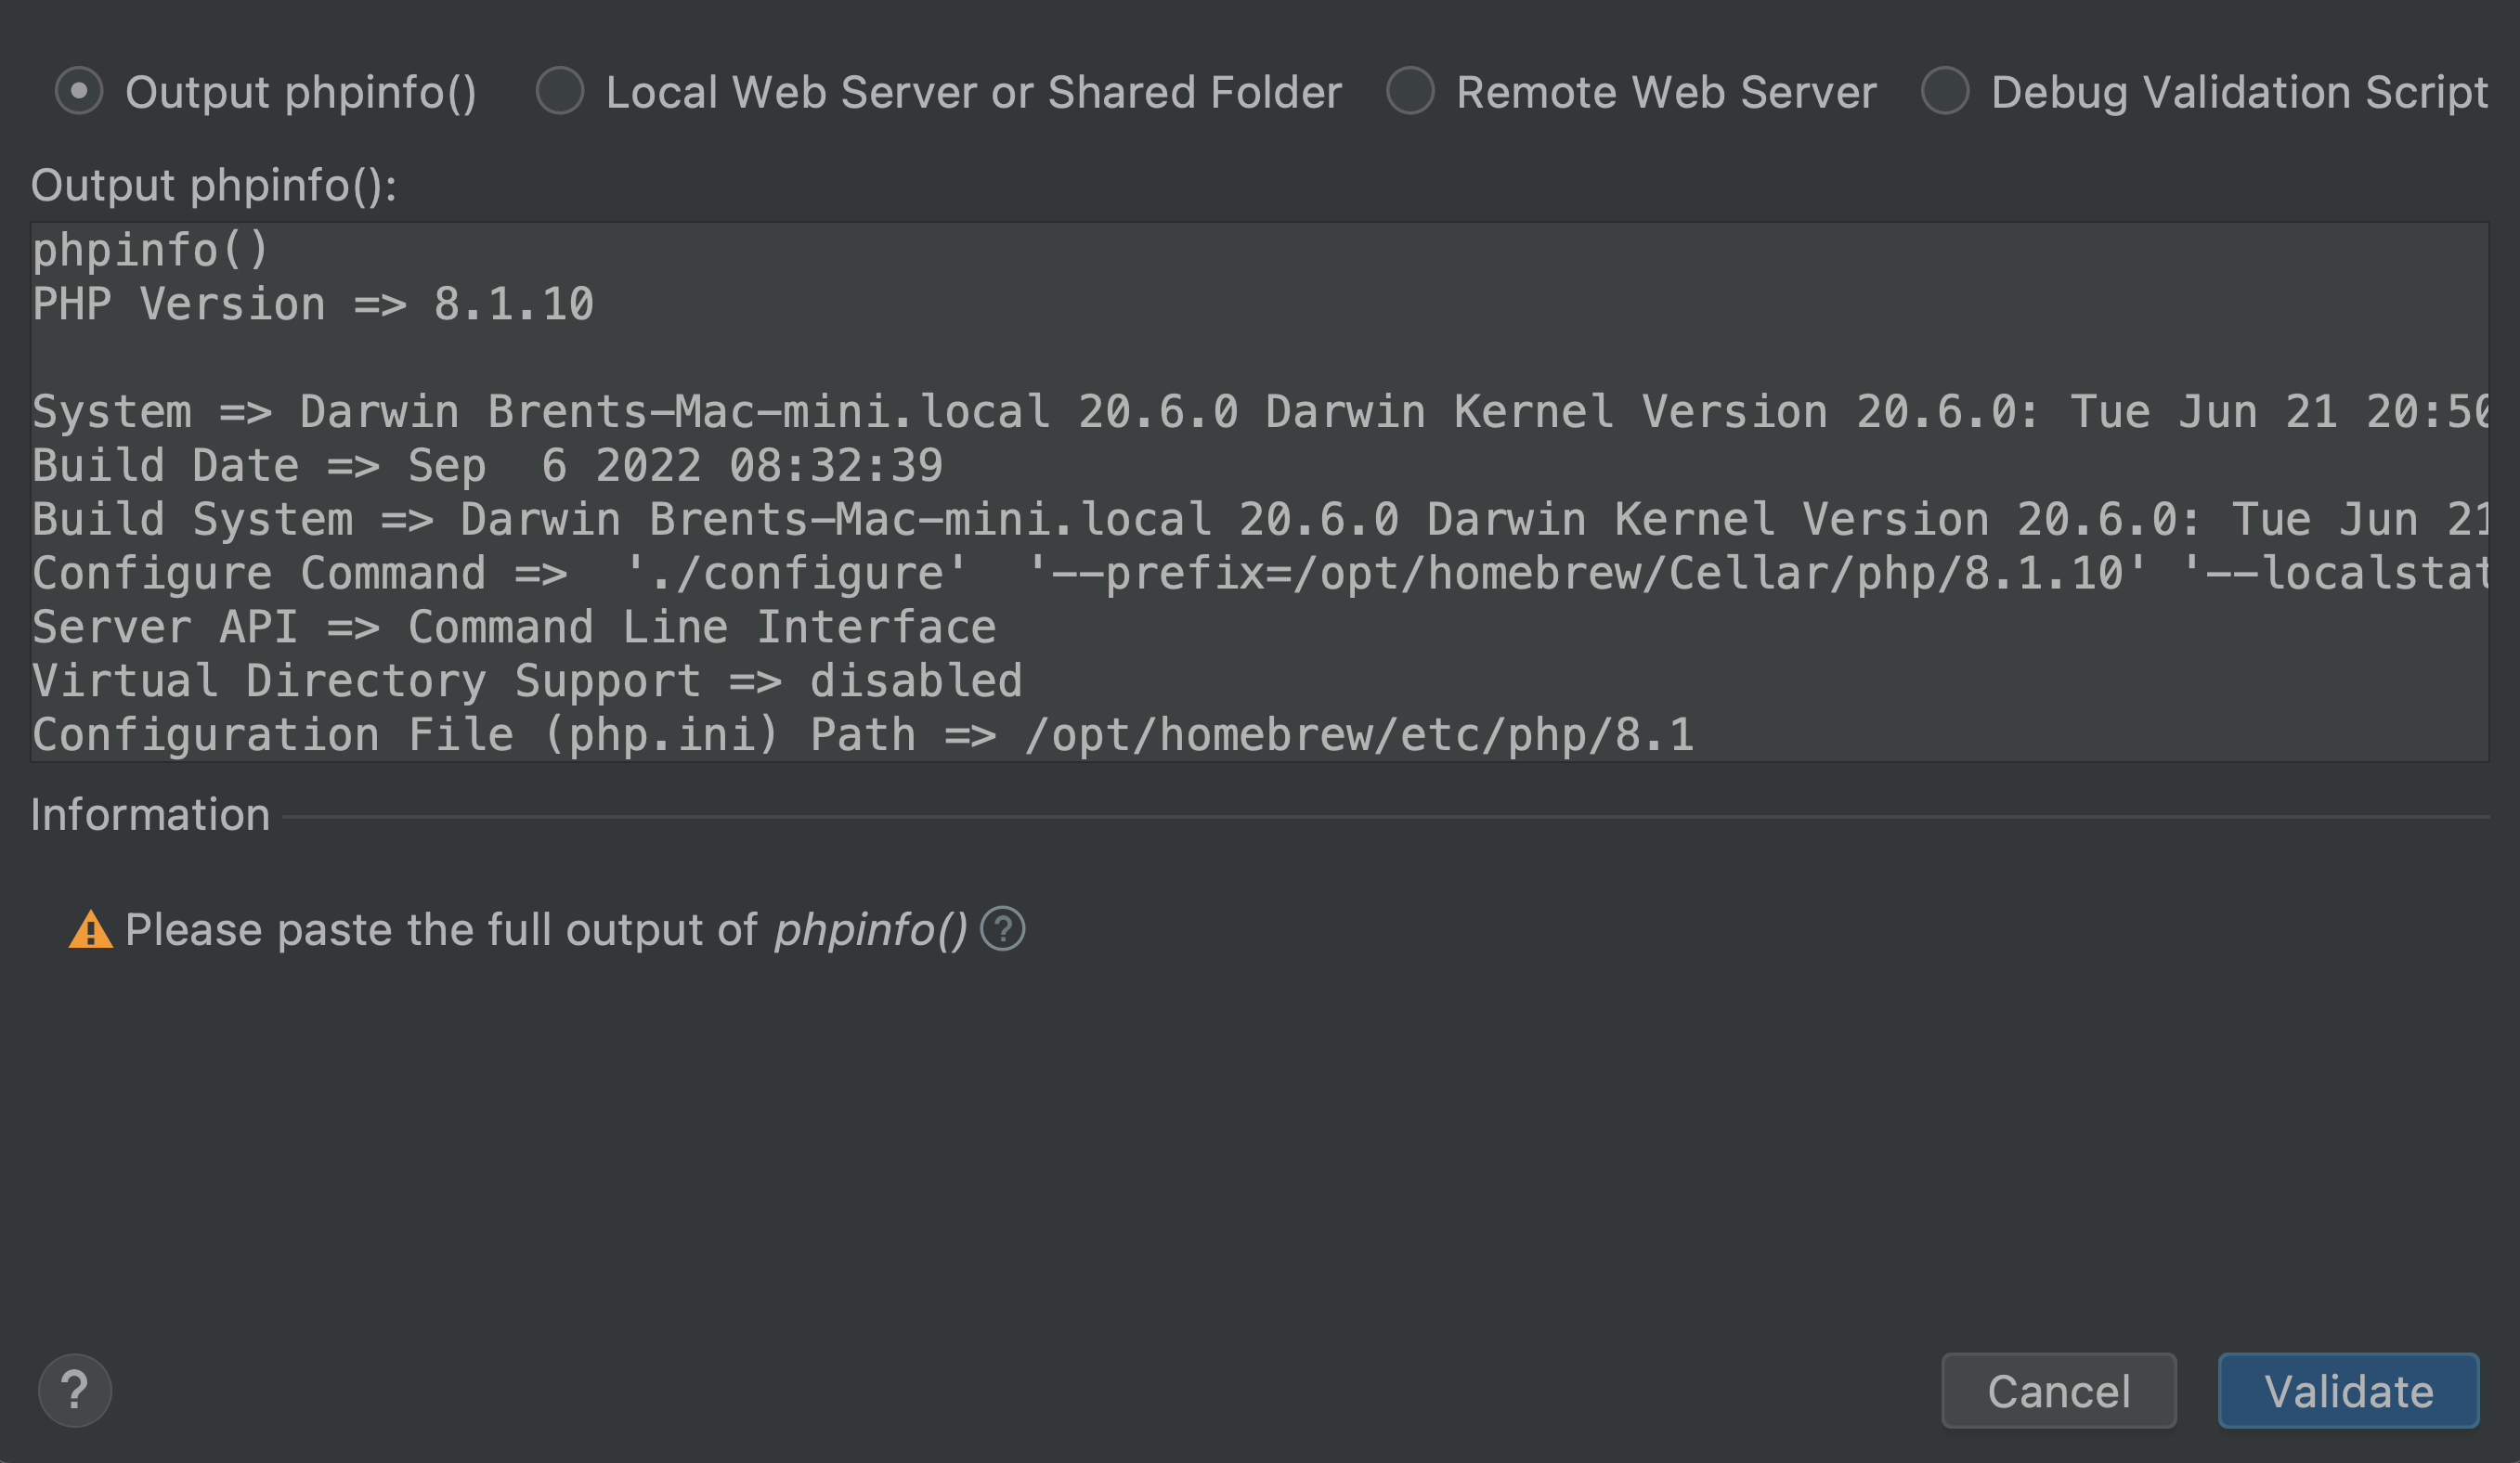Click the Information section header
Screen dimensions: 2520x1463
tap(150, 815)
